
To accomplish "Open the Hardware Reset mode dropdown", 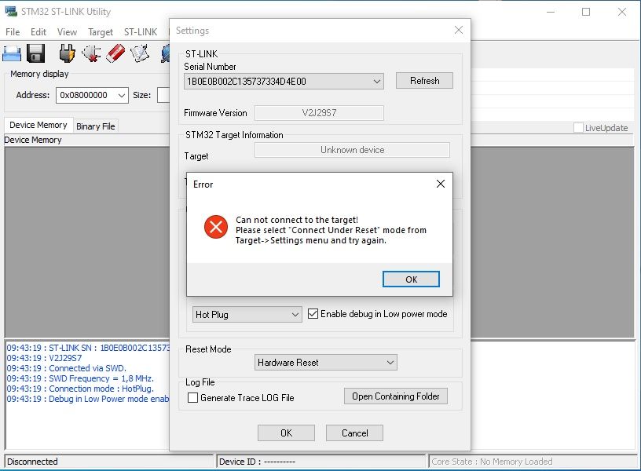I will [x=390, y=363].
